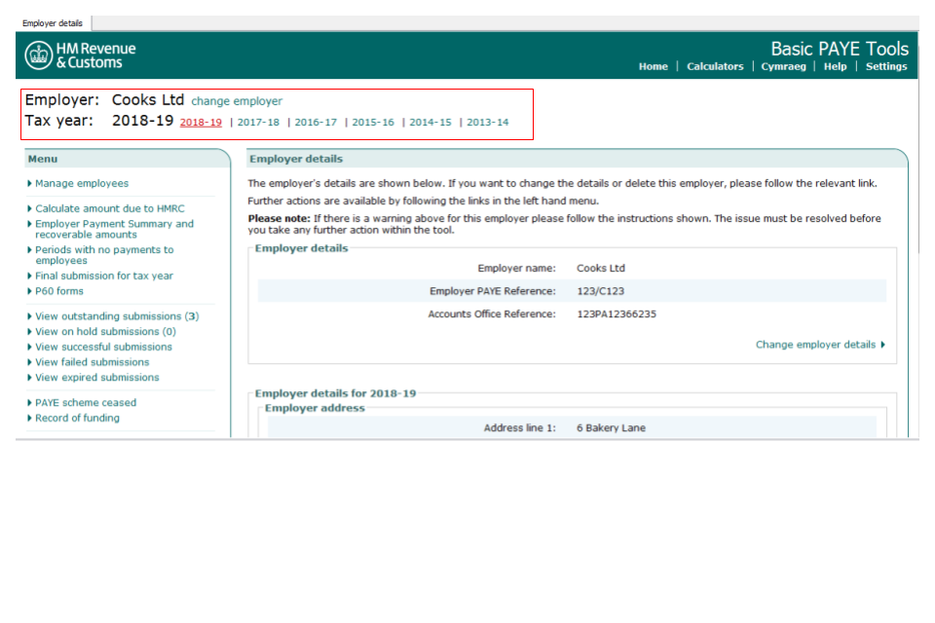Open Calculate amount due to HMRC
The height and width of the screenshot is (623, 935).
(110, 208)
